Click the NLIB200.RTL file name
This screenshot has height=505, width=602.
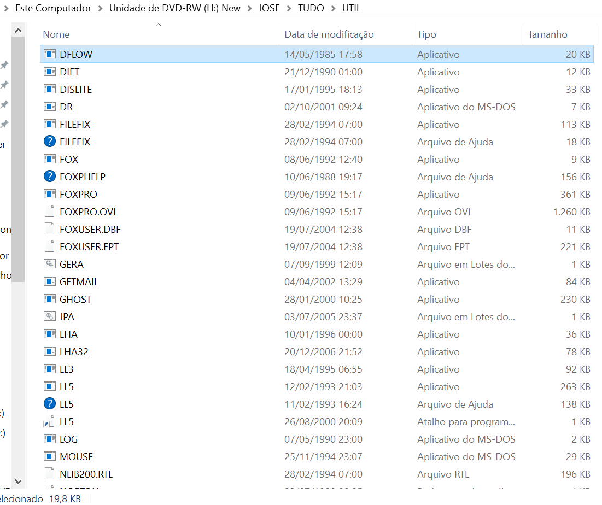[86, 474]
